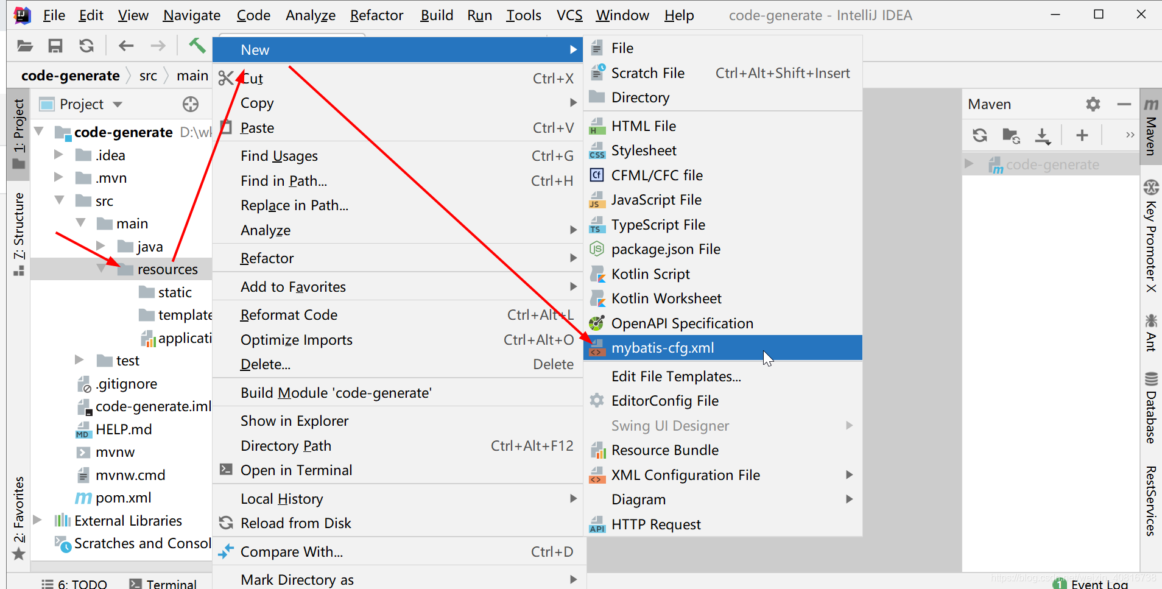The height and width of the screenshot is (589, 1162).
Task: Open the Ant side tool window
Action: [1150, 333]
